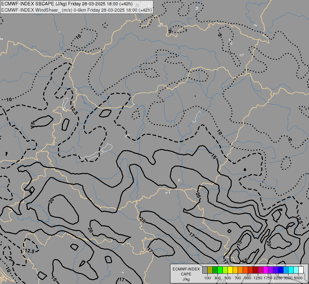Click the yellow-green legend swatch
Screen dimensions: 309x284
225,270
